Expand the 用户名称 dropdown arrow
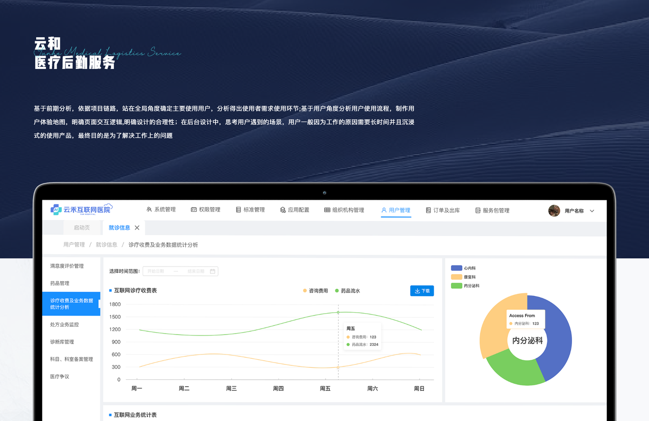 592,211
